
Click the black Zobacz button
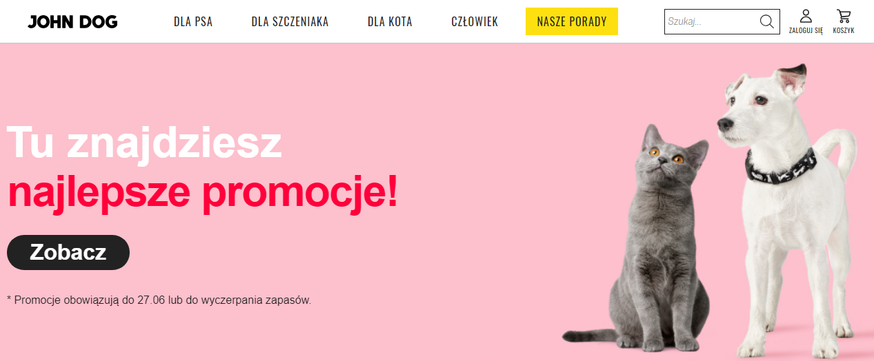[x=68, y=252]
